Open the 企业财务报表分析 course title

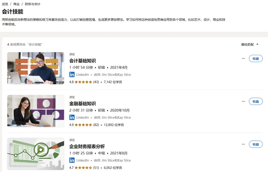87,146
